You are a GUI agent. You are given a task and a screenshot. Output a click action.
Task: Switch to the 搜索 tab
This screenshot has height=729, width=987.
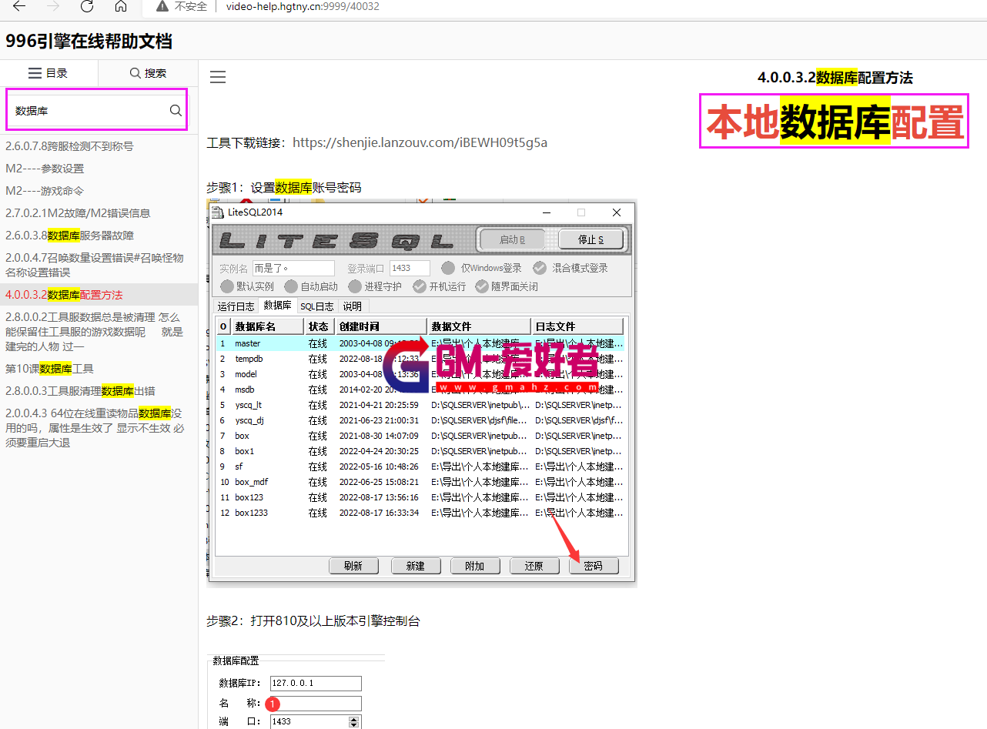(x=148, y=73)
